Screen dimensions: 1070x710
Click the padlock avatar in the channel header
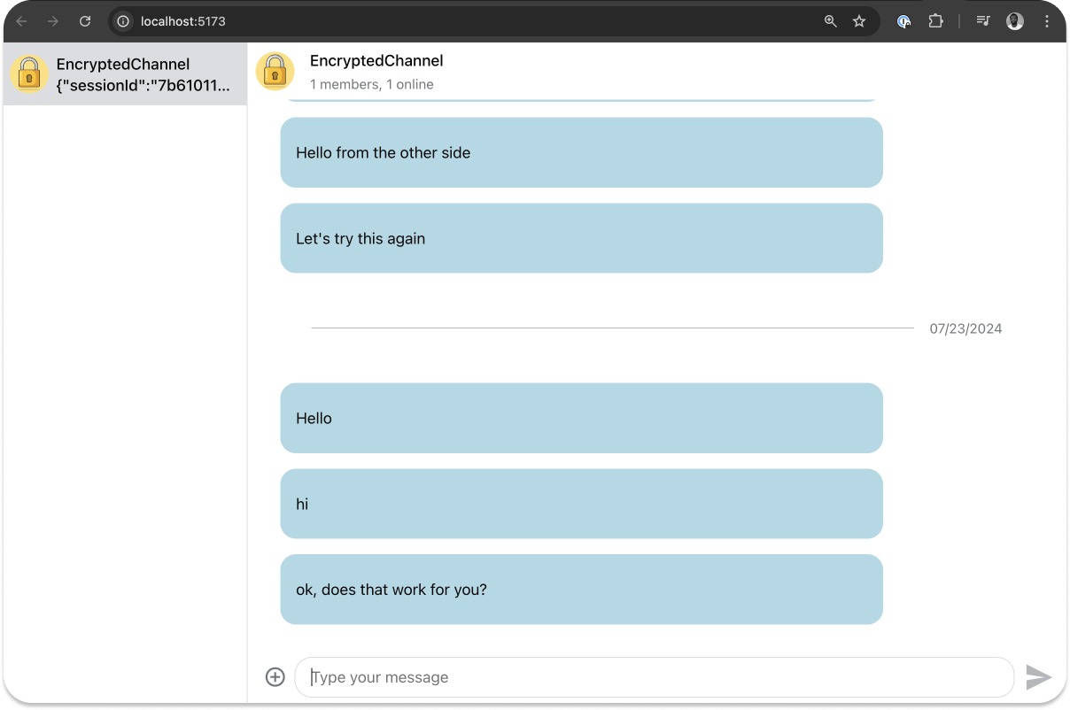(275, 72)
